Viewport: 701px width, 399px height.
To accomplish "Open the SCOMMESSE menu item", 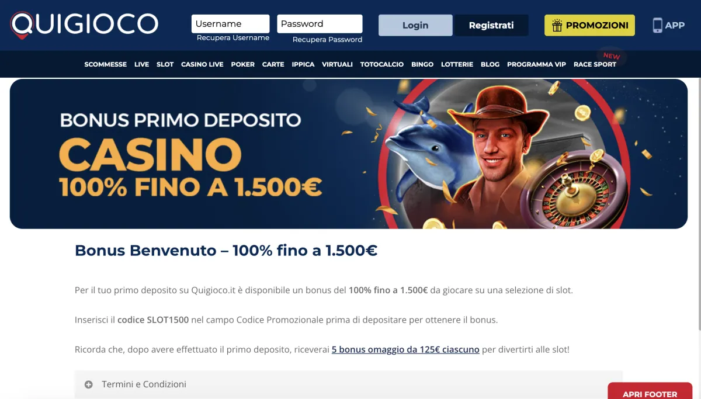I will (106, 64).
